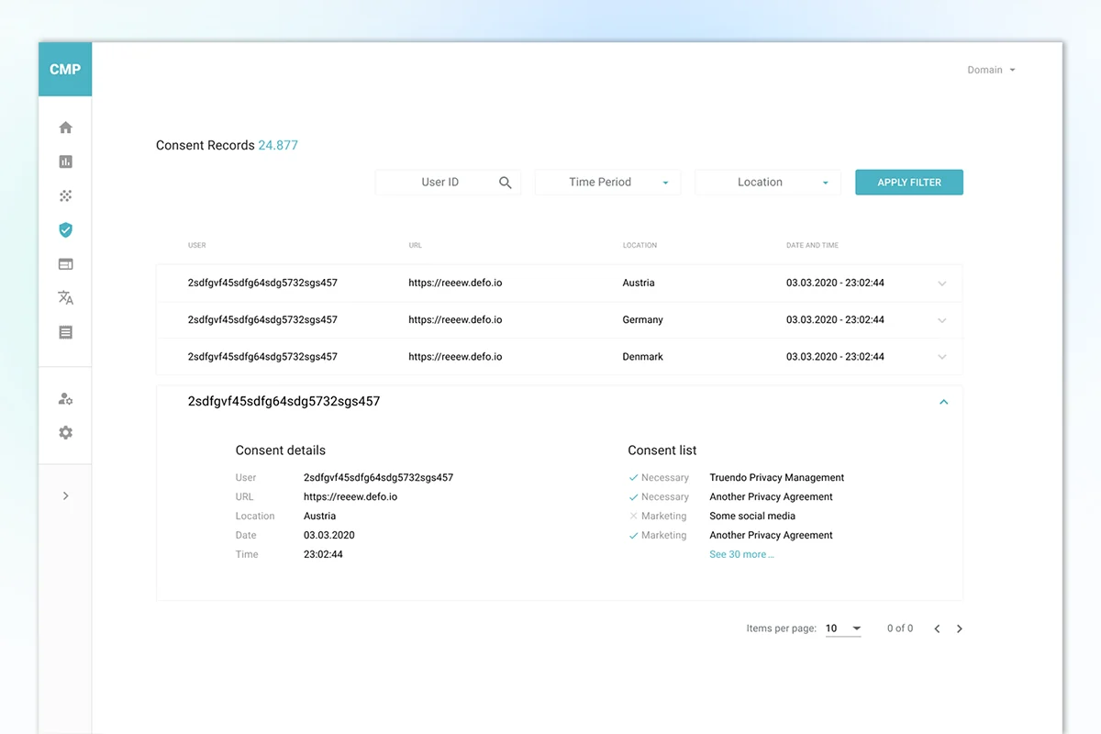The height and width of the screenshot is (734, 1101).
Task: Go to next page arrow
Action: click(x=960, y=628)
